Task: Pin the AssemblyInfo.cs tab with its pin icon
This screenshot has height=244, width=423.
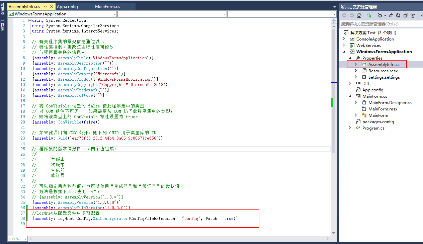Action: pos(45,6)
